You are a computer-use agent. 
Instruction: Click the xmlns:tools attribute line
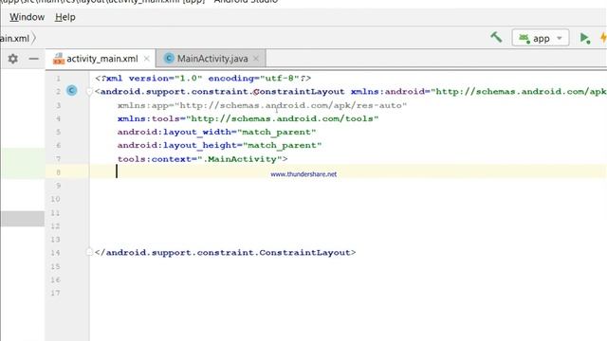248,118
